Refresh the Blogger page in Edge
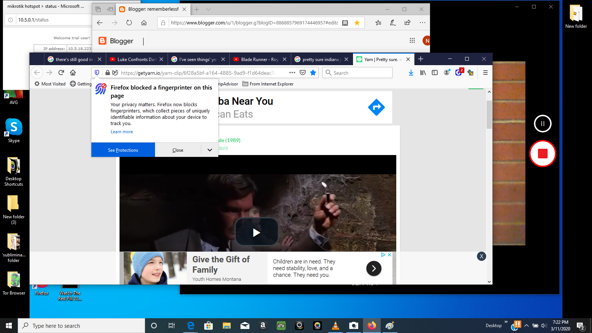The height and width of the screenshot is (333, 592). pos(129,23)
